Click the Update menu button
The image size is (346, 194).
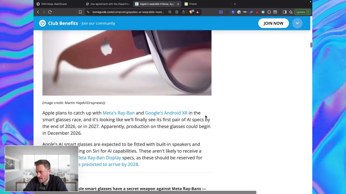[x=302, y=12]
